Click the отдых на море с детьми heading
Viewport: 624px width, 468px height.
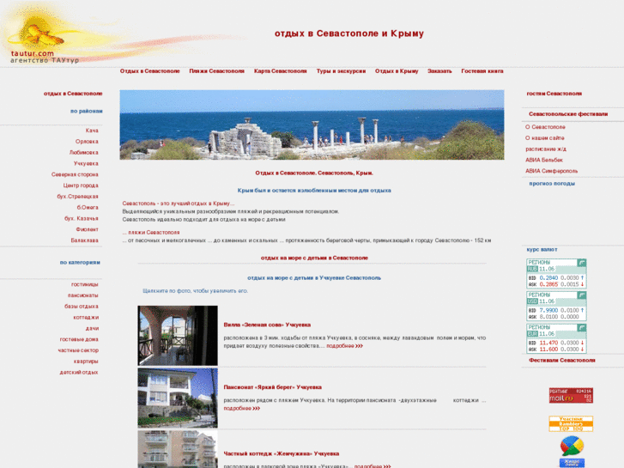point(314,258)
